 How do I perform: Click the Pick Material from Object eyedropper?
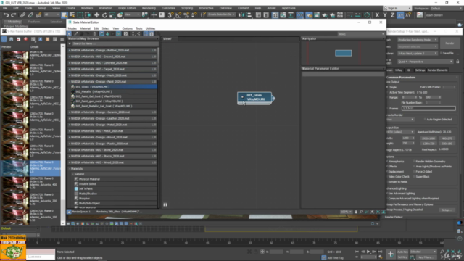coord(76,34)
